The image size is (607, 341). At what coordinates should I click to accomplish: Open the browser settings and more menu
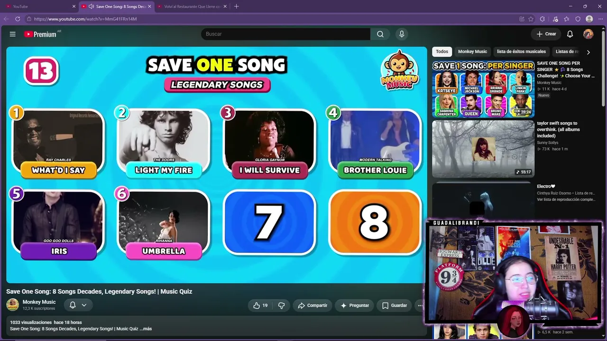pos(600,19)
